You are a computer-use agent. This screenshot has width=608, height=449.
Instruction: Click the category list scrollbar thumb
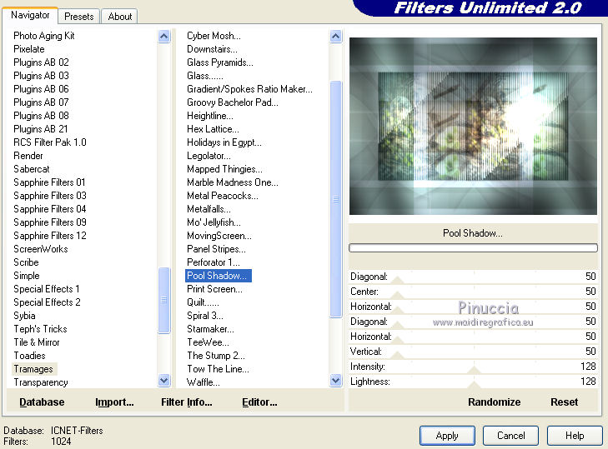[x=164, y=300]
